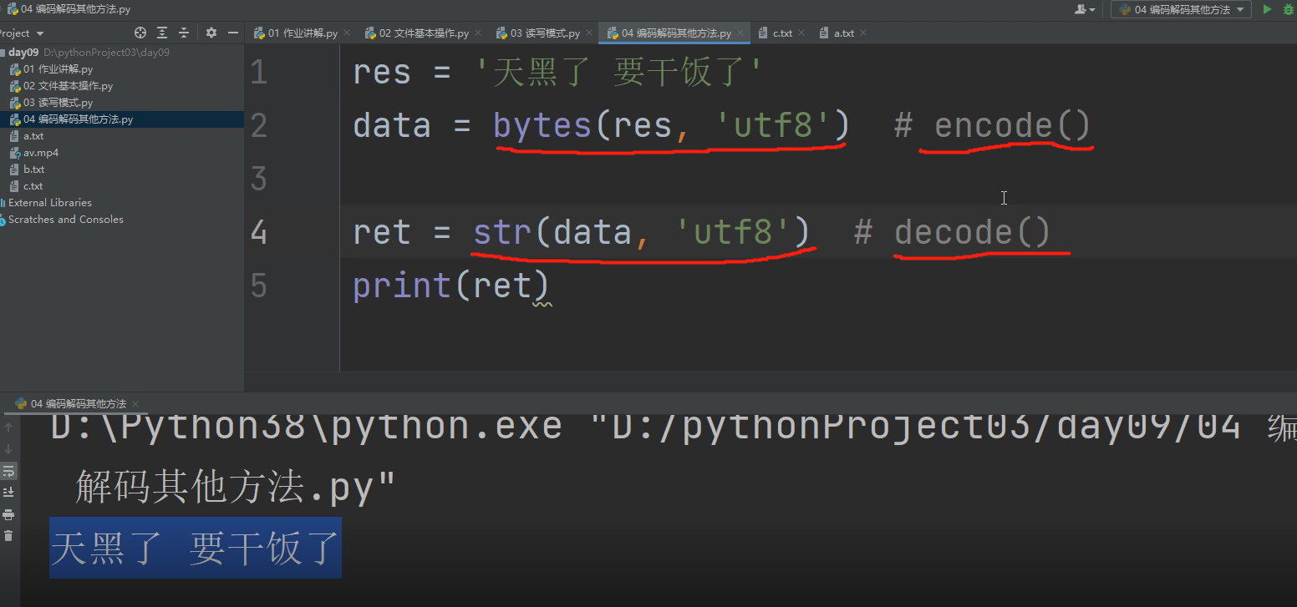
Task: Open the Project view dropdown
Action: click(x=22, y=33)
